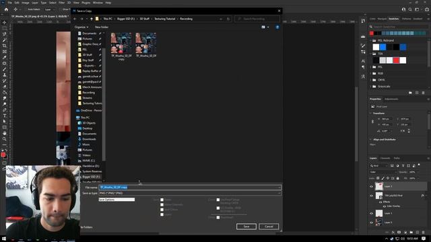Go back in Save a Copy dialog
The image size is (431, 242).
[75, 19]
